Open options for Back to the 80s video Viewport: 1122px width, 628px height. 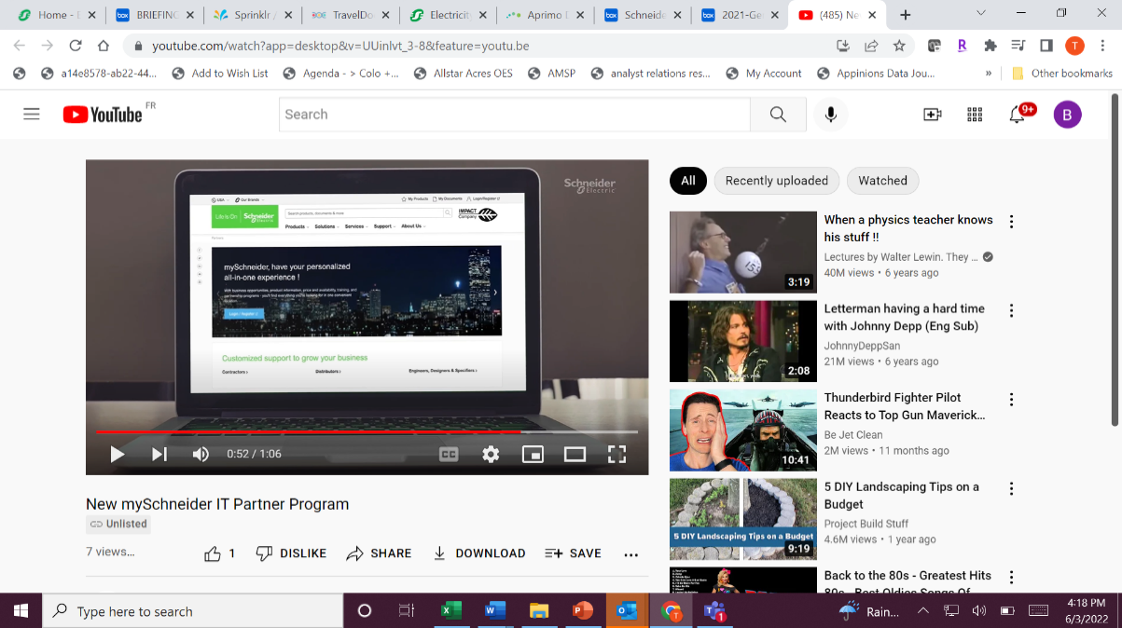(x=1011, y=578)
